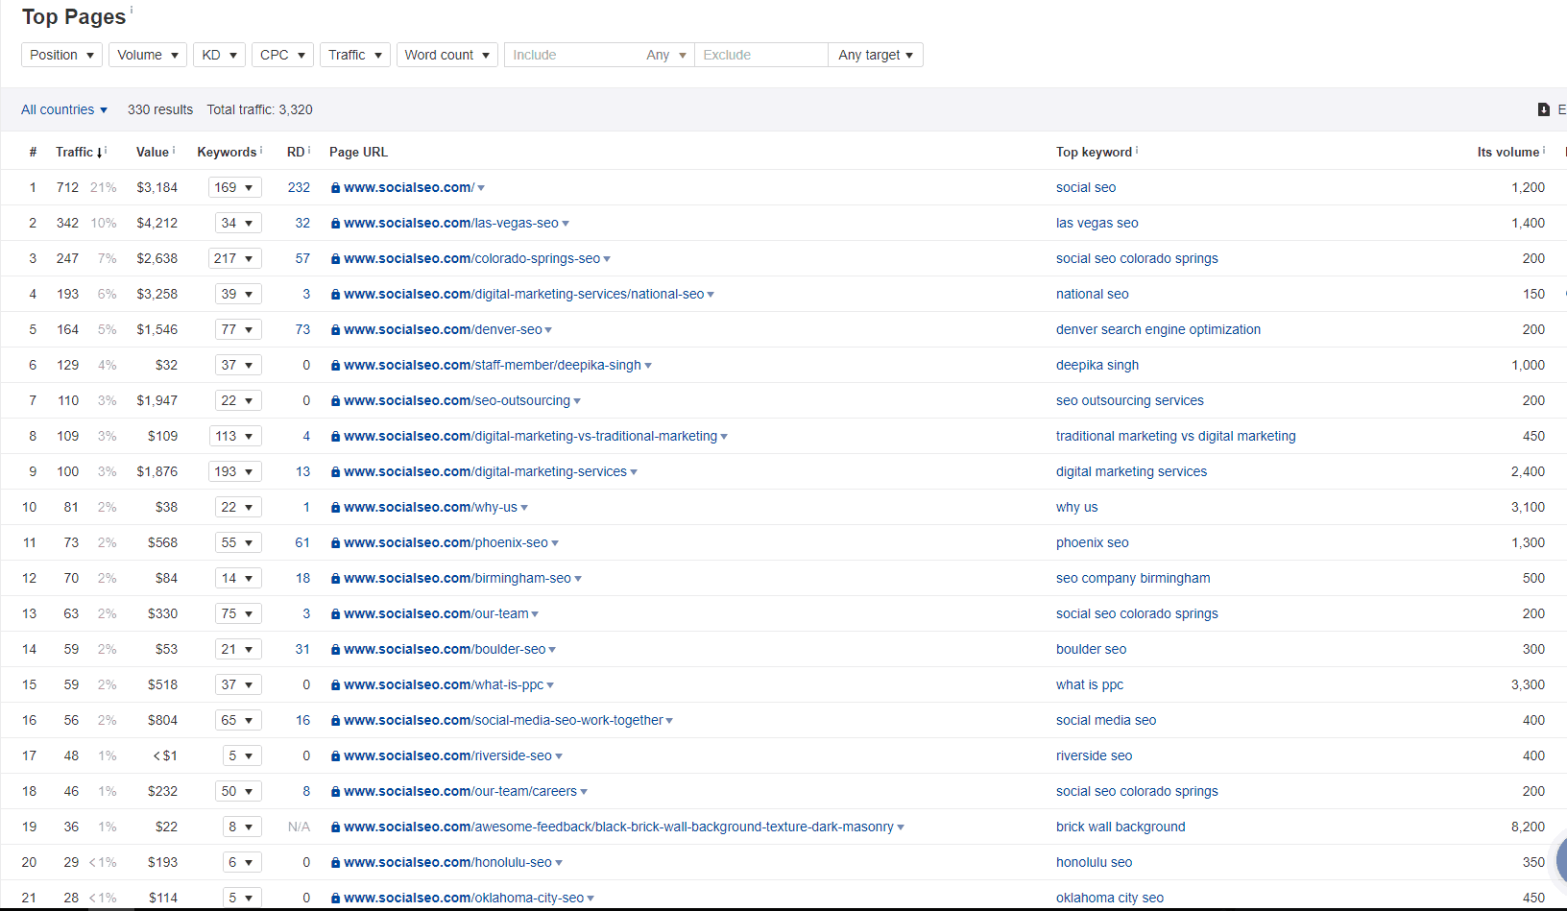Click the info icon beside Top Pages heading
The image size is (1567, 911).
[x=133, y=10]
